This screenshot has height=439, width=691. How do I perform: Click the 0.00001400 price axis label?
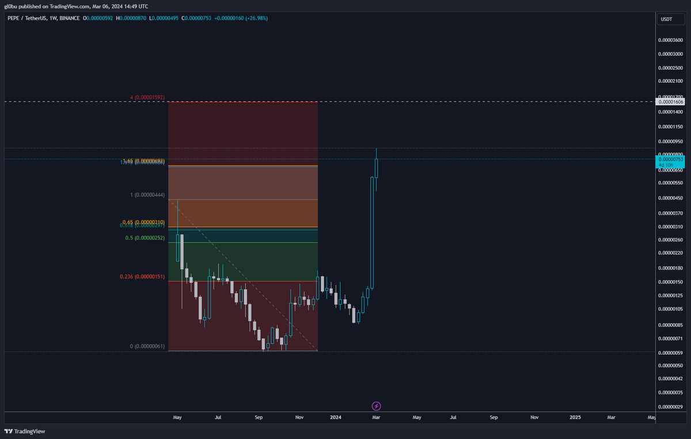(x=671, y=112)
